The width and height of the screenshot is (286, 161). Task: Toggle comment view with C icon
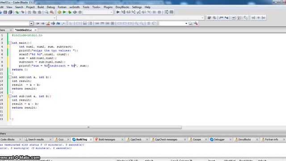(x=154, y=23)
